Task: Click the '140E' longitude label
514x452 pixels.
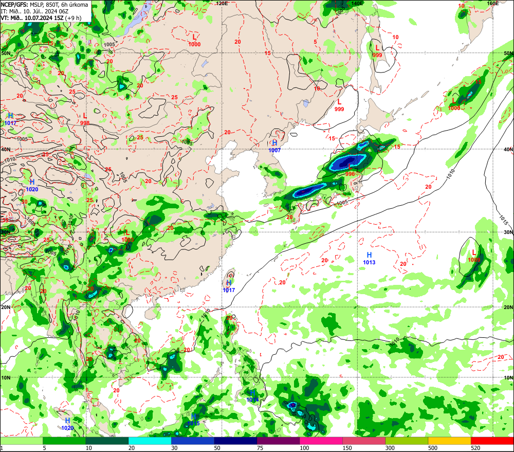Action: point(357,3)
